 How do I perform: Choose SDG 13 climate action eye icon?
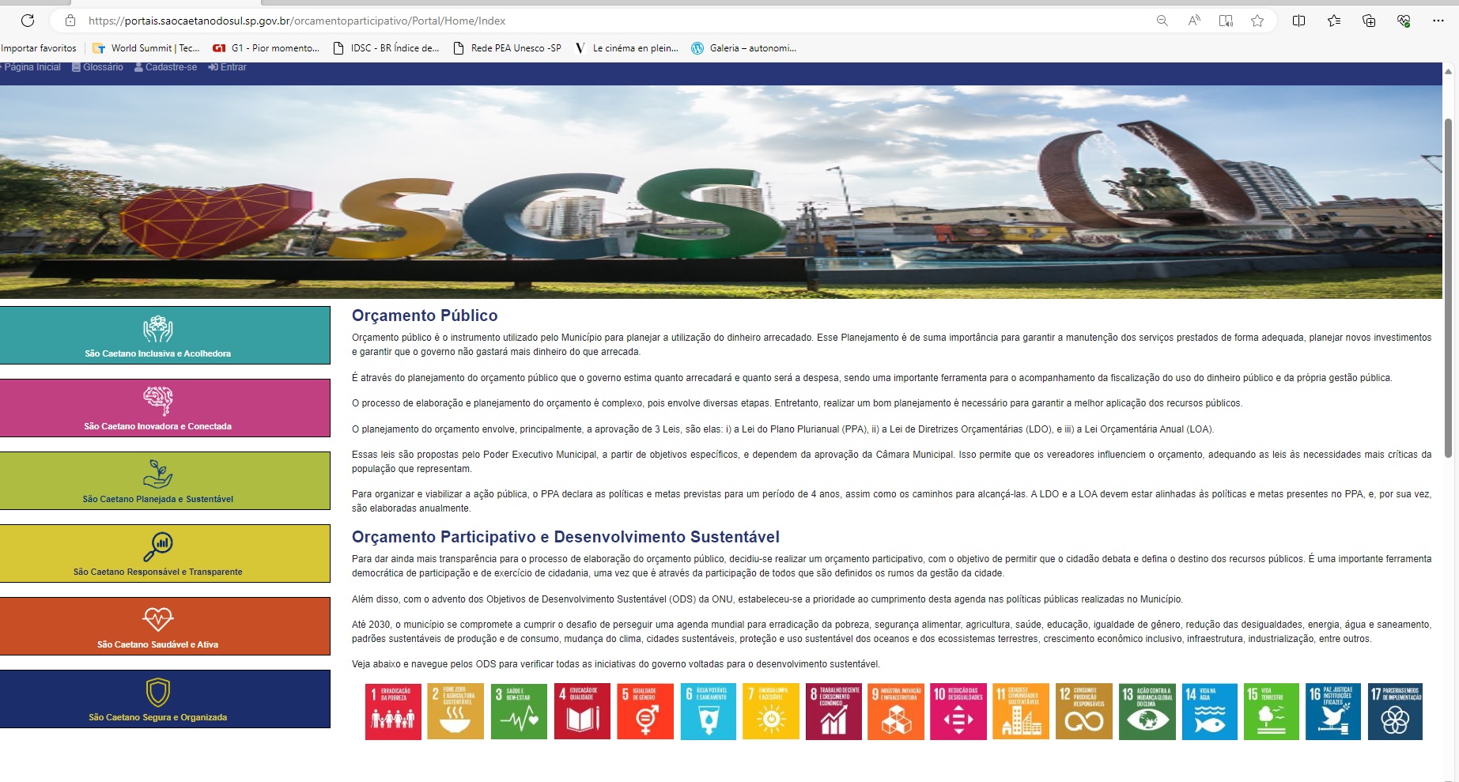click(1147, 712)
